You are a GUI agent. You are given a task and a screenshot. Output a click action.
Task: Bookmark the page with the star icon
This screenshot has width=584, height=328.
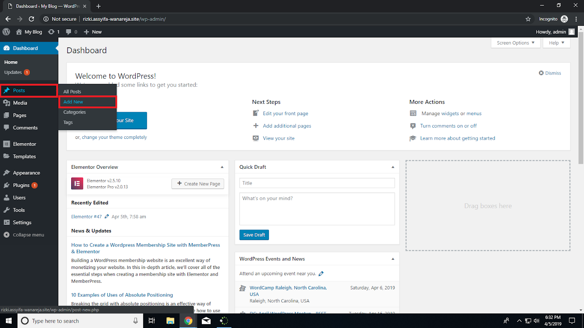(528, 19)
